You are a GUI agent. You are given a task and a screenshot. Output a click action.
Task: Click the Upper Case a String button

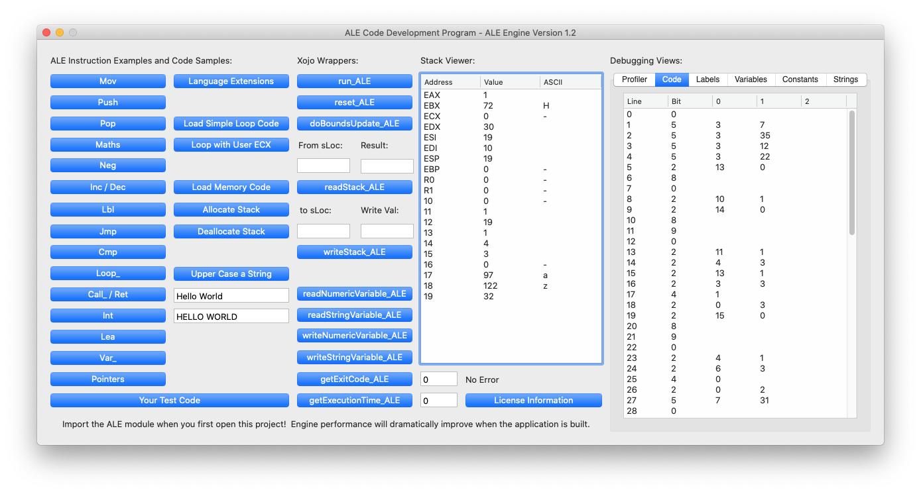pyautogui.click(x=231, y=273)
